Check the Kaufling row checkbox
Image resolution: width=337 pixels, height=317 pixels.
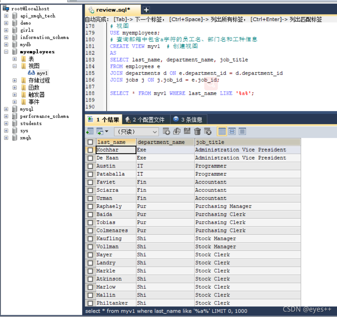(x=90, y=238)
